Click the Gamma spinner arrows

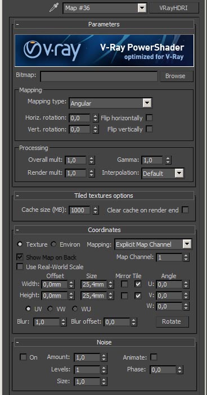coord(168,160)
